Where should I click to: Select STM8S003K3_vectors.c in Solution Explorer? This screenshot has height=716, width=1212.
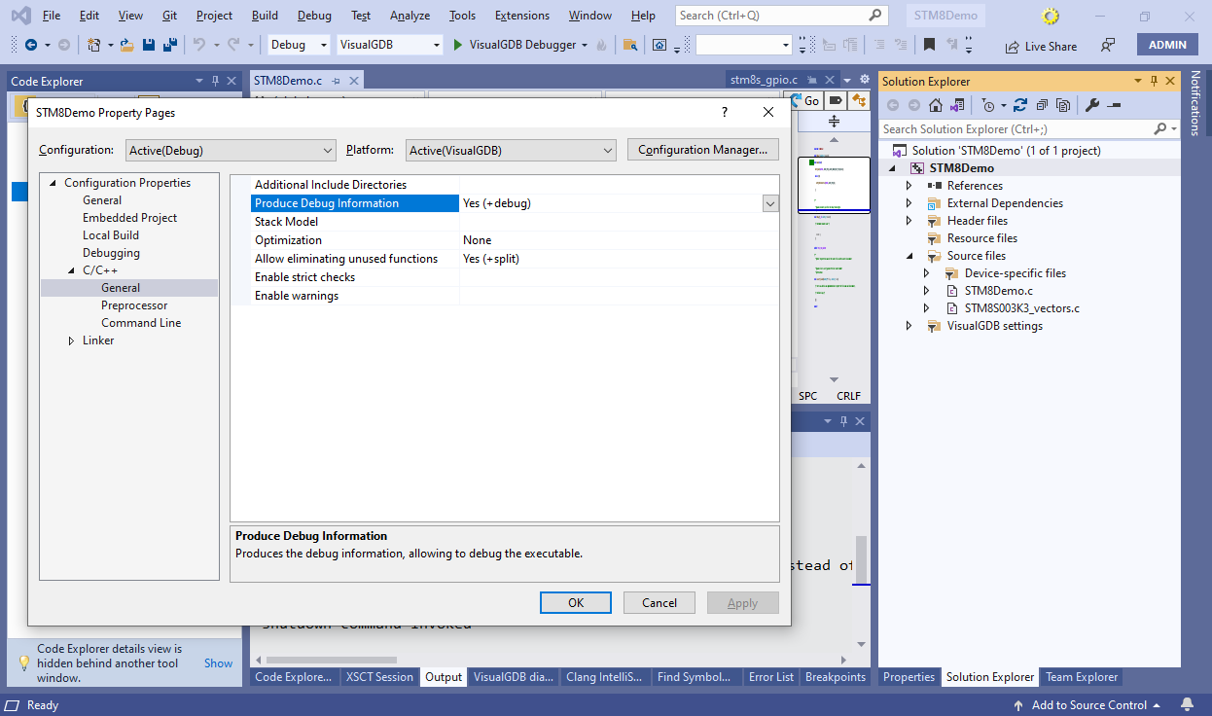[x=1022, y=308]
